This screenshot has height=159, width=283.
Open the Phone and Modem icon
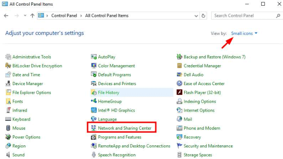[x=179, y=128]
